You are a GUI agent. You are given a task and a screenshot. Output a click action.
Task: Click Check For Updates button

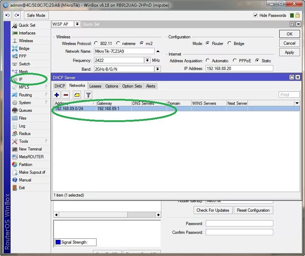click(213, 210)
